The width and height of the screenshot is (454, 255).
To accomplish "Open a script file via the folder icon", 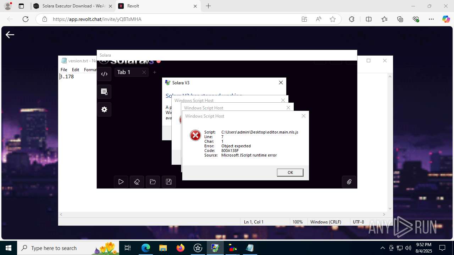I will 153,182.
